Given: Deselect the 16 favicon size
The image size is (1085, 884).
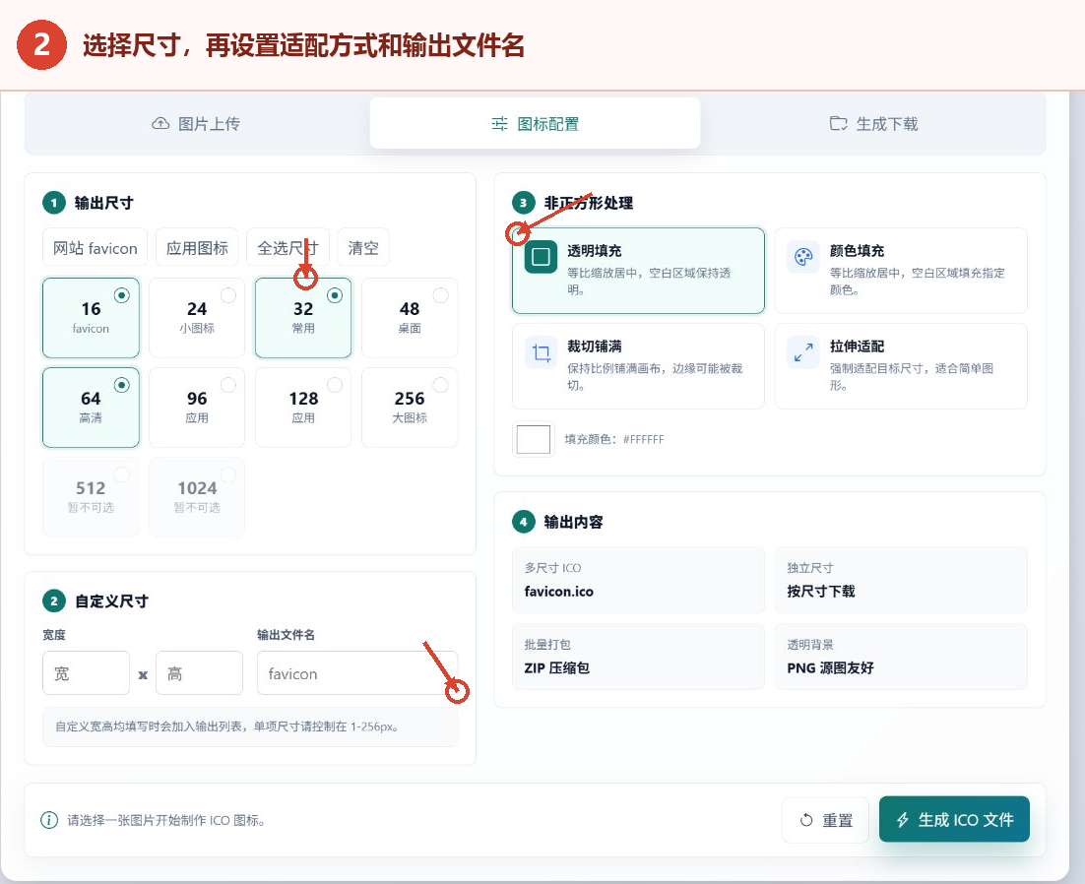Looking at the screenshot, I should coord(91,318).
